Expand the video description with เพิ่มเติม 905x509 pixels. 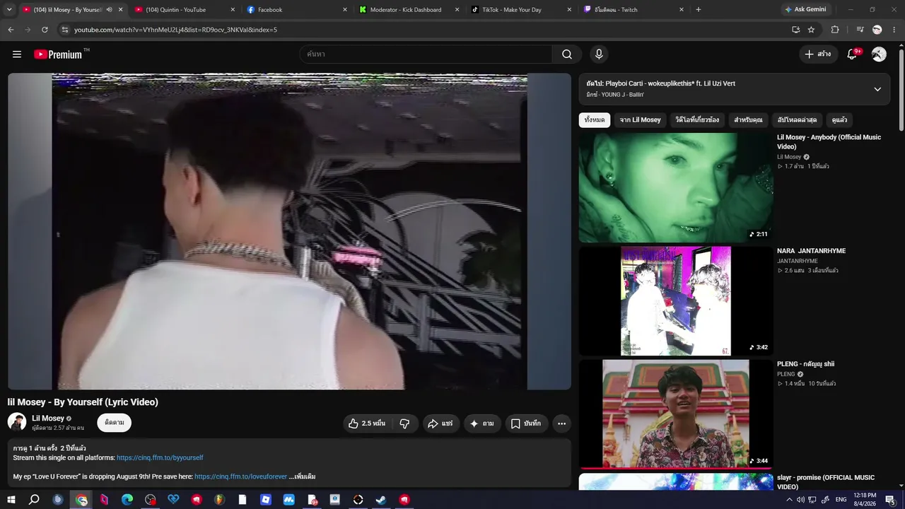click(x=303, y=476)
